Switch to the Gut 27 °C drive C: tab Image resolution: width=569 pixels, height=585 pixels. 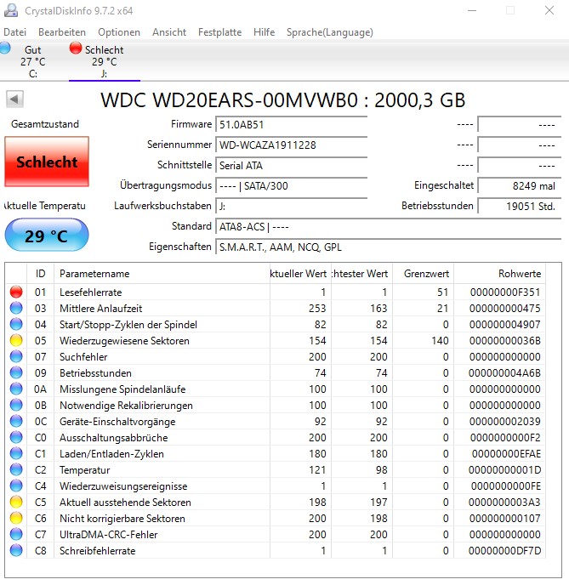pos(33,61)
